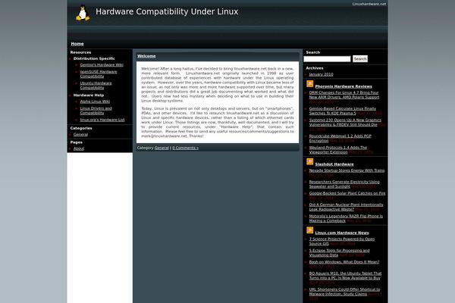This screenshot has height=303, width=455.
Task: Open Gentoo-Based Calculate Linux article
Action: pyautogui.click(x=343, y=111)
